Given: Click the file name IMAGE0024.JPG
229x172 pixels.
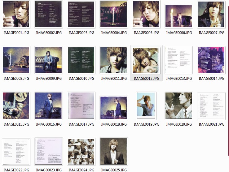Looking at the screenshot, I should point(81,170).
